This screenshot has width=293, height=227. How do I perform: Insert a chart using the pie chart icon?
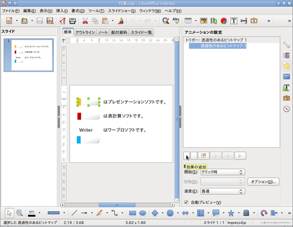click(223, 21)
